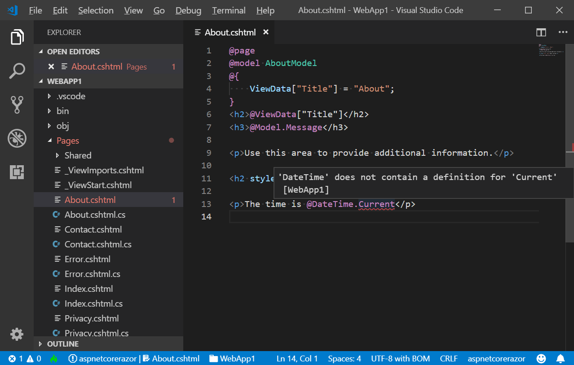This screenshot has width=574, height=365.
Task: Expand the OUTLINE section
Action: pos(62,344)
